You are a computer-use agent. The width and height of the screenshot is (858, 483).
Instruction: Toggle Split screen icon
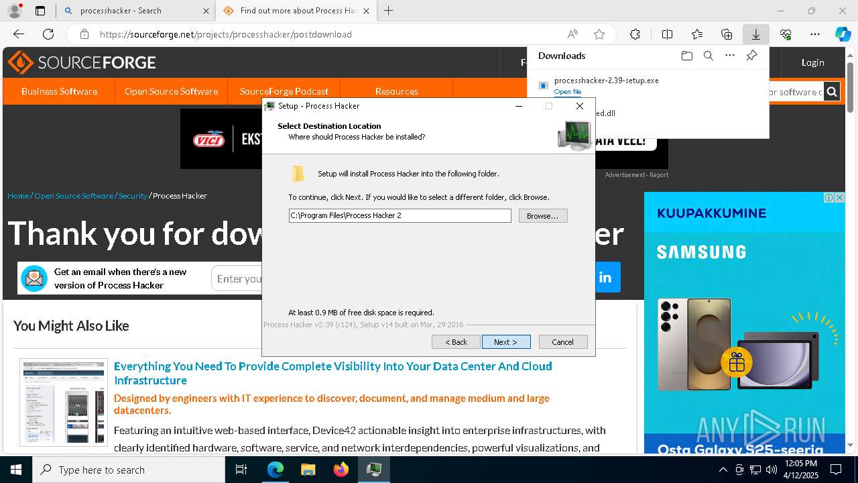tap(667, 34)
